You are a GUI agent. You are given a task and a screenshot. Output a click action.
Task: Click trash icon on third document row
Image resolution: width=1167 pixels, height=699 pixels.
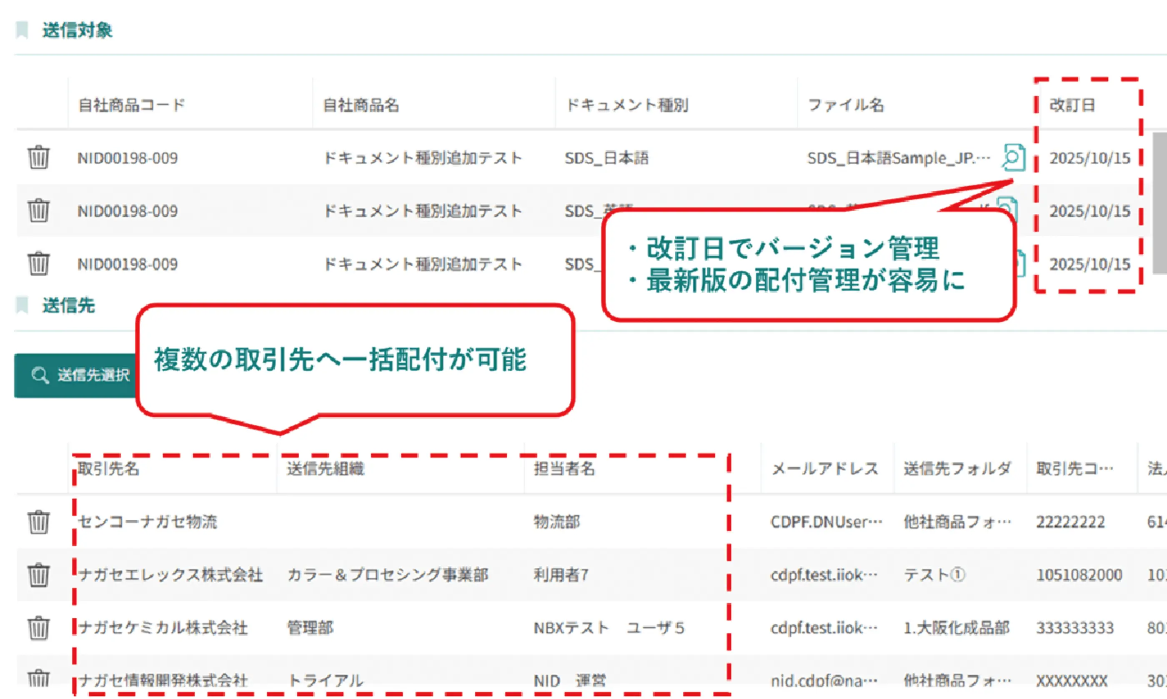(38, 263)
